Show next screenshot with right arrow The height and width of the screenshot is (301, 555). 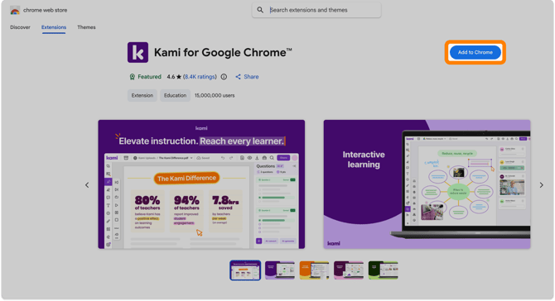tap(541, 185)
